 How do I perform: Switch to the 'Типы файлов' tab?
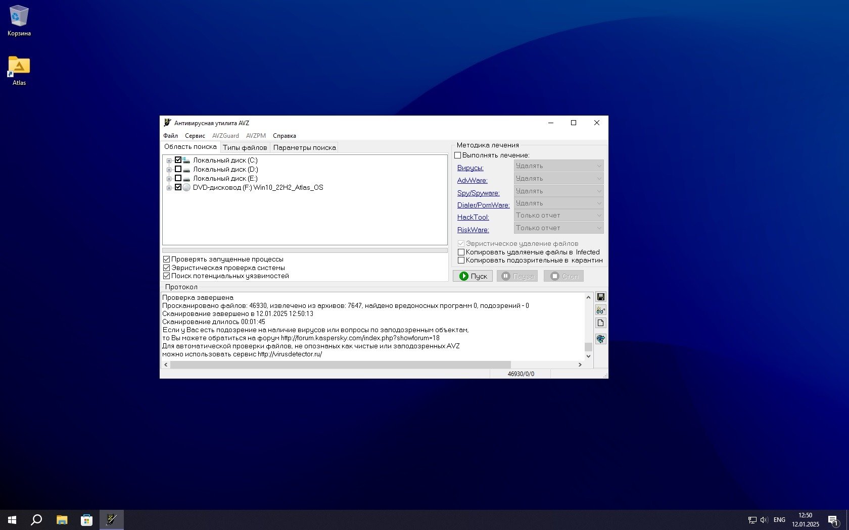245,147
